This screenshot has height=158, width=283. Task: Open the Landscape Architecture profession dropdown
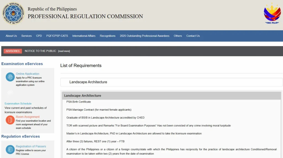tap(171, 82)
